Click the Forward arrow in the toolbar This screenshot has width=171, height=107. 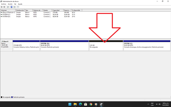(4, 7)
